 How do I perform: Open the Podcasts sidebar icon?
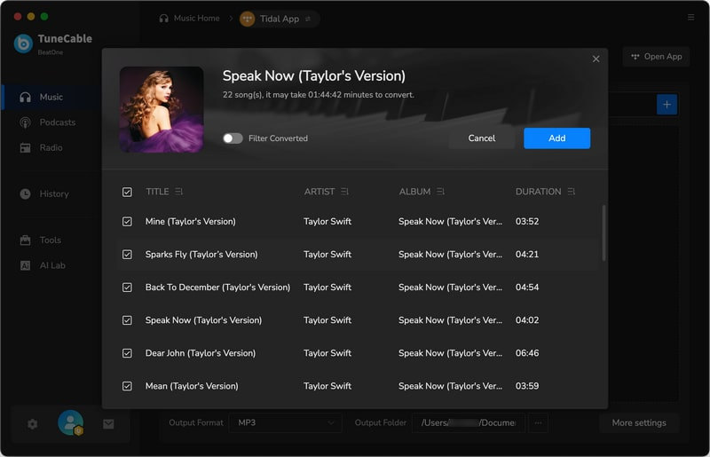click(26, 122)
